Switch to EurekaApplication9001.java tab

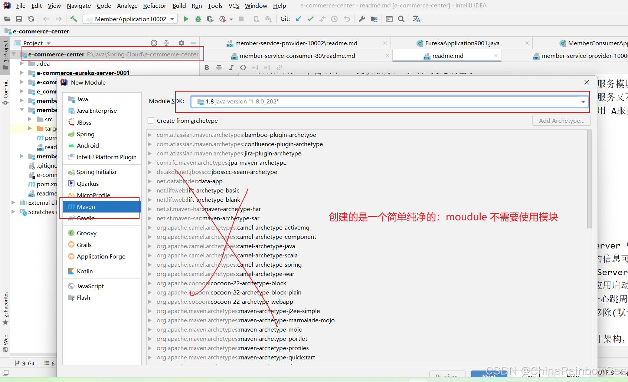(x=462, y=43)
